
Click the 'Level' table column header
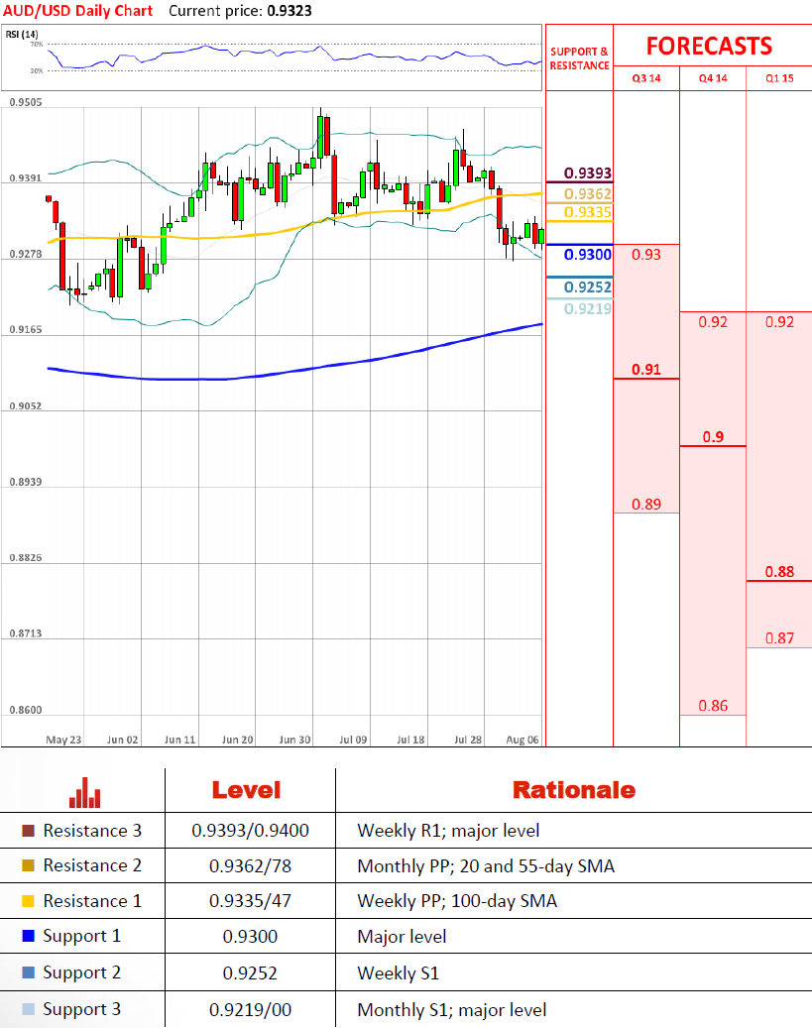(x=247, y=790)
